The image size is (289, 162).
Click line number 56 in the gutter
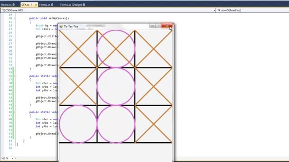pyautogui.click(x=10, y=148)
